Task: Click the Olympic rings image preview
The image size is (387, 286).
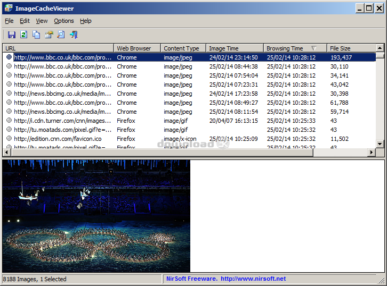Action: click(x=96, y=216)
